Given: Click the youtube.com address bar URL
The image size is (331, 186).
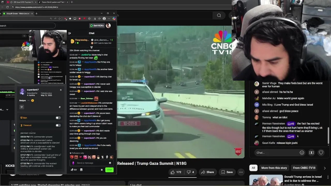Looking at the screenshot, I should point(36,7).
